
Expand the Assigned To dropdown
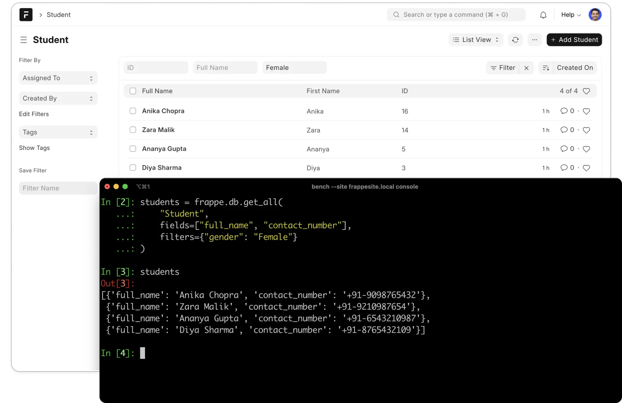pos(58,78)
